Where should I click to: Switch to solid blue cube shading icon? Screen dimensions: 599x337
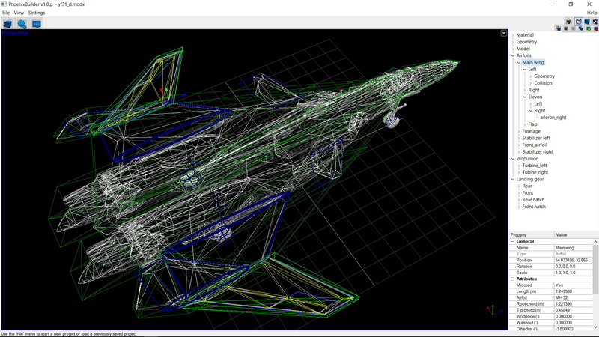588,22
